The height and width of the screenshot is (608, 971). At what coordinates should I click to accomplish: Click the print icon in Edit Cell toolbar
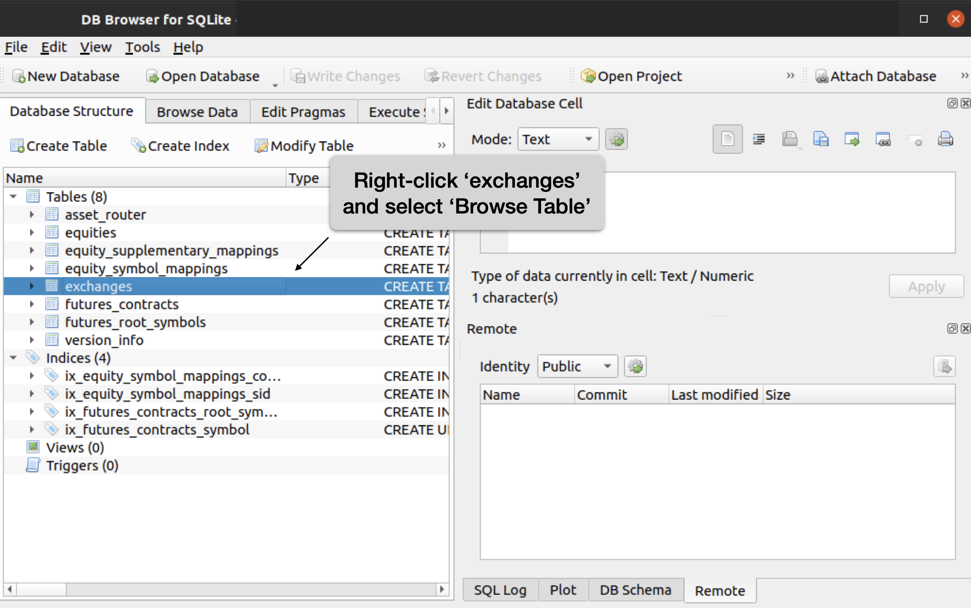tap(945, 139)
